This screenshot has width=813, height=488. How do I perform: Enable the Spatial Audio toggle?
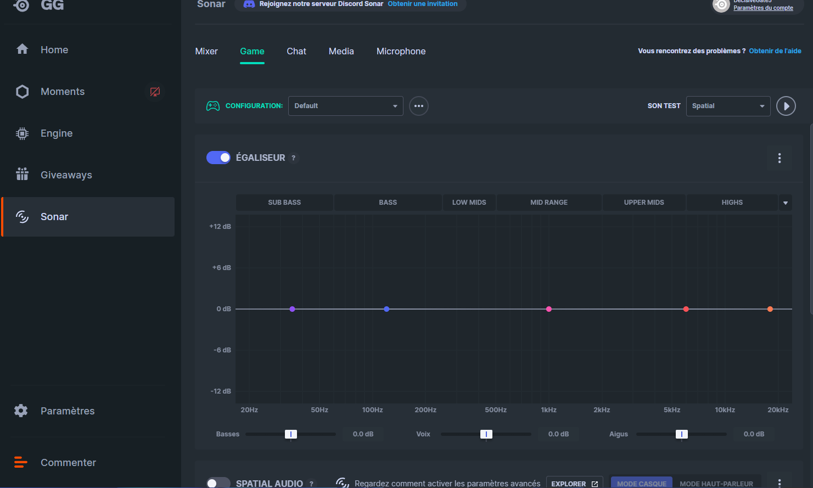click(x=218, y=483)
